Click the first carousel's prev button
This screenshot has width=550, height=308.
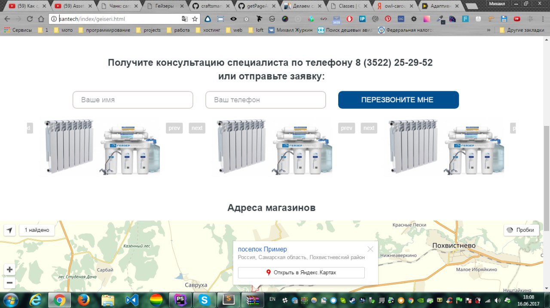click(174, 128)
